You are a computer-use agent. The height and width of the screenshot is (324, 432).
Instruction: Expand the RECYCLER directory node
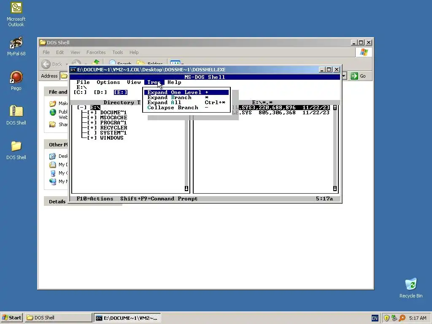(92, 127)
